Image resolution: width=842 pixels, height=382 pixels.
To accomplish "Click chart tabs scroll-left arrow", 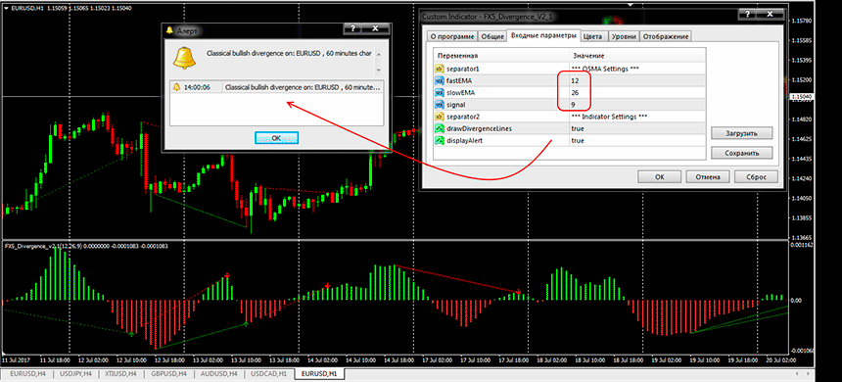I will pos(796,373).
